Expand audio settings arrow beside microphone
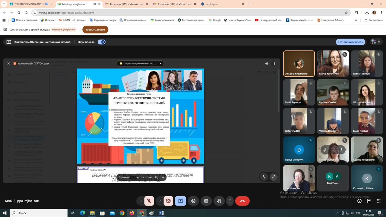The width and height of the screenshot is (386, 217). click(141, 201)
